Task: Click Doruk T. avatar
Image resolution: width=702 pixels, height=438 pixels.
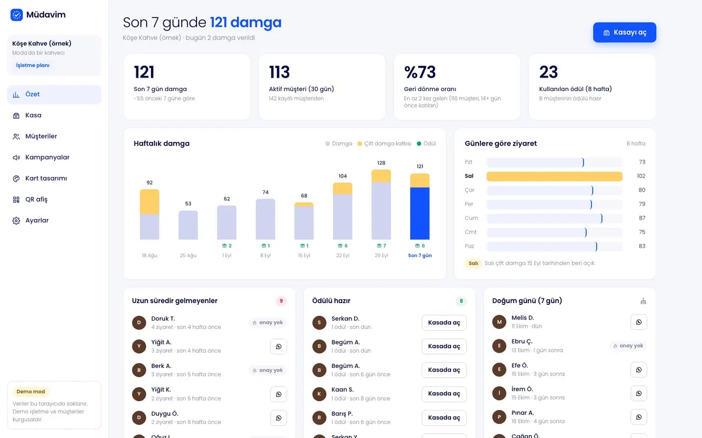Action: coord(139,322)
